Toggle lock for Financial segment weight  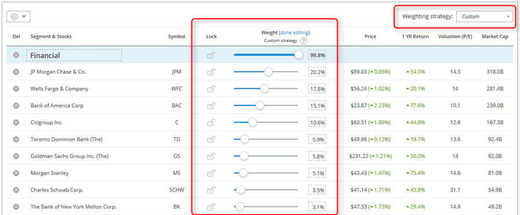(211, 55)
